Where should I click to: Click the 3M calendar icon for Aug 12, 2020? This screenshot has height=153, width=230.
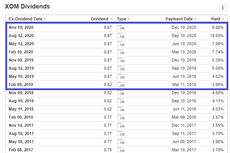(x=121, y=36)
